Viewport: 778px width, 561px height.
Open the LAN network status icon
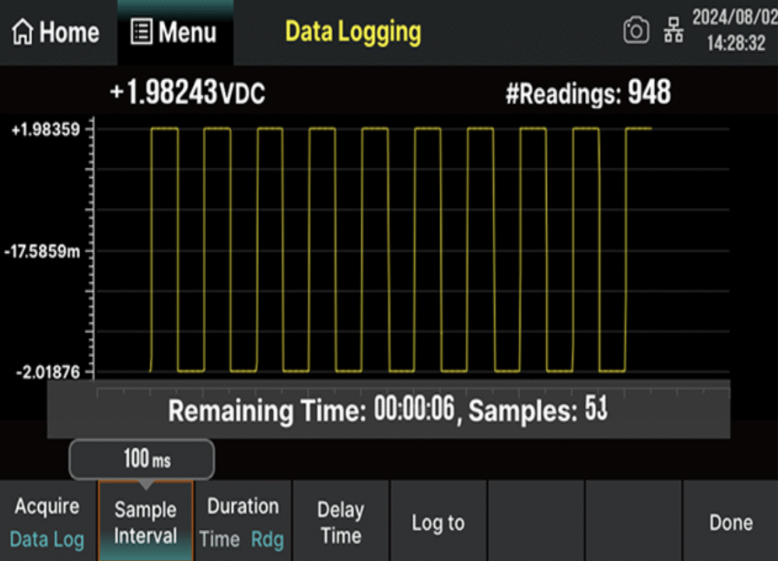tap(673, 30)
